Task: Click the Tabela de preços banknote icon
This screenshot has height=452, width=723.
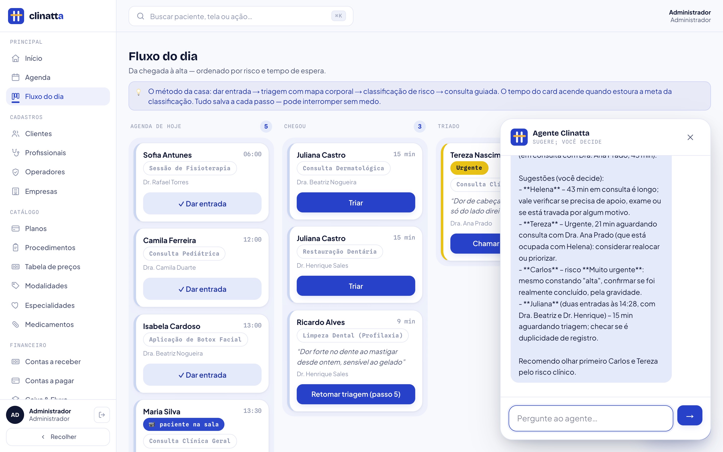Action: tap(16, 267)
